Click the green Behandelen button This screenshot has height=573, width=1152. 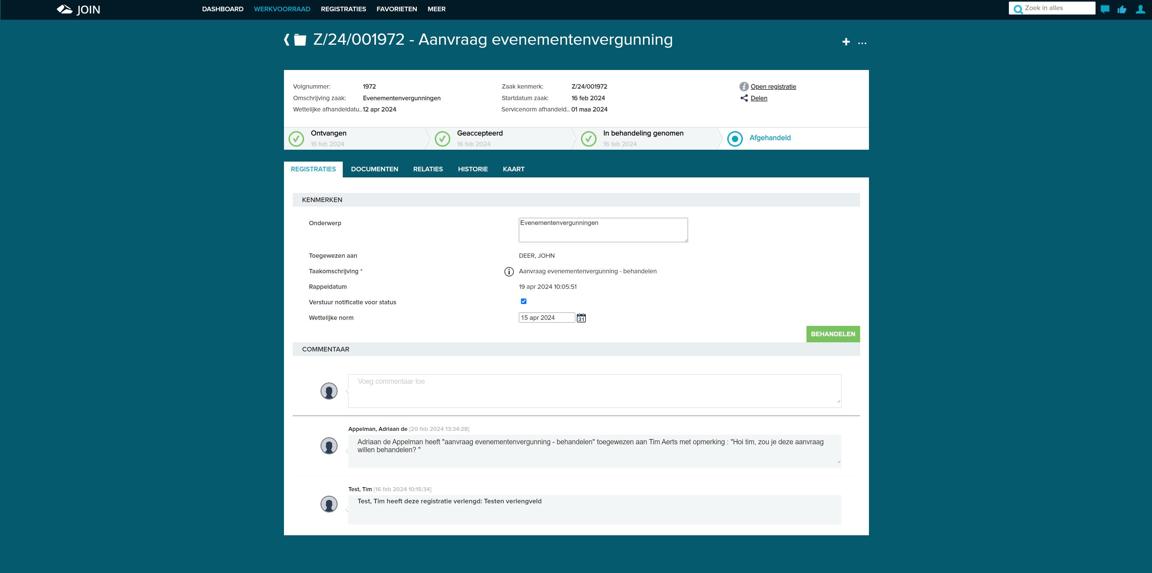tap(833, 334)
